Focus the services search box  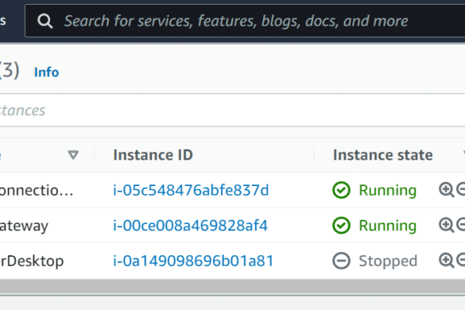pyautogui.click(x=245, y=21)
